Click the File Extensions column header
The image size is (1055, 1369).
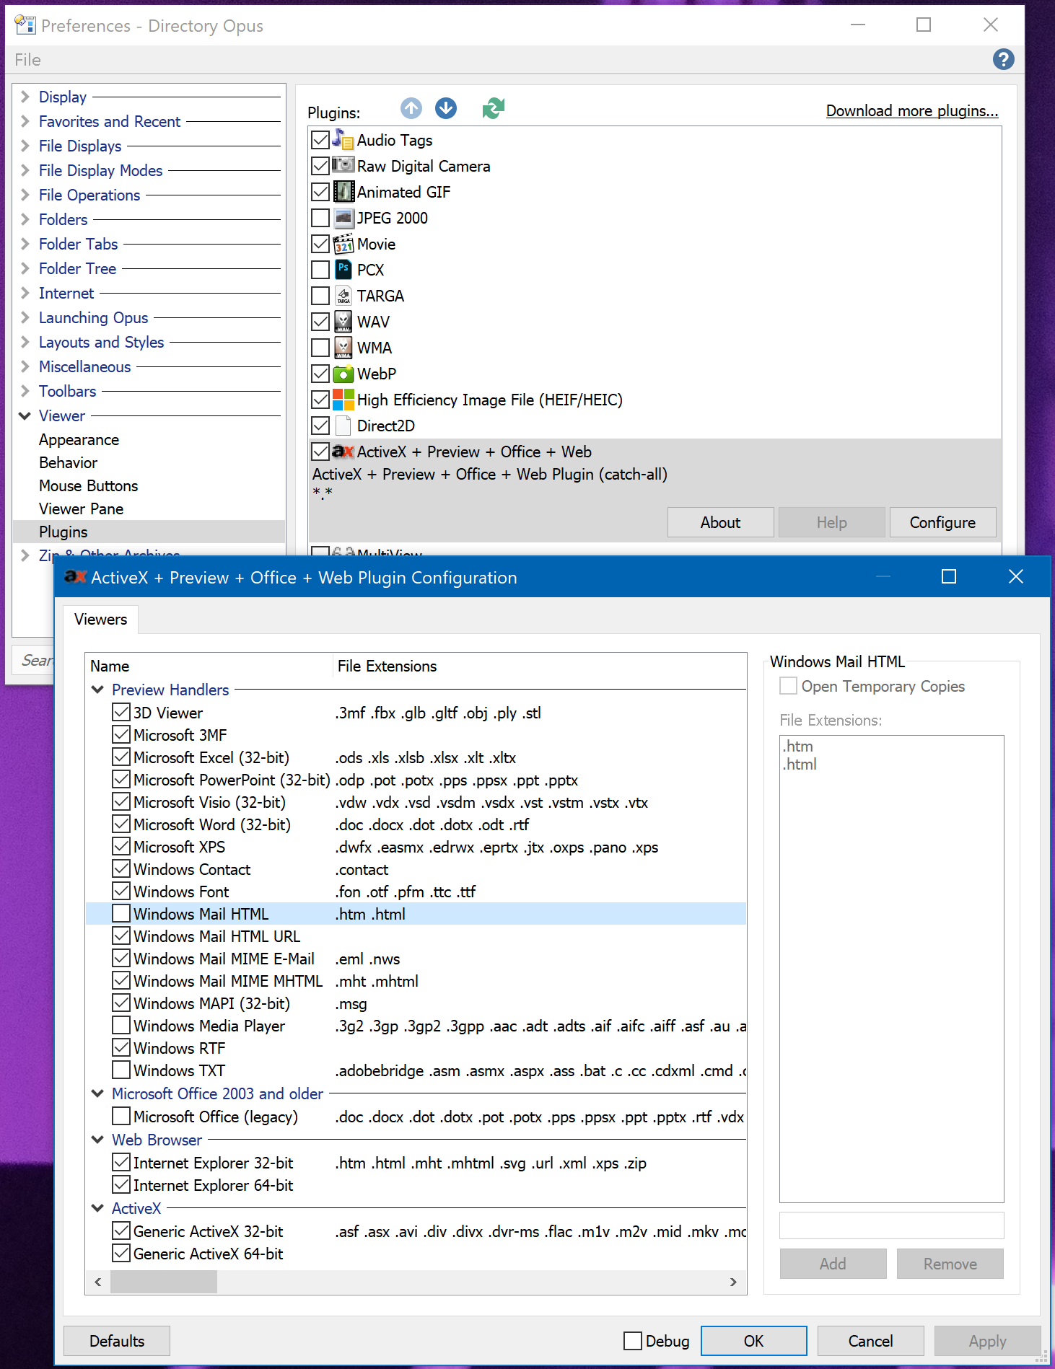[x=539, y=666]
